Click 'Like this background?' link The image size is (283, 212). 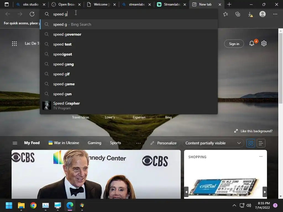[253, 131]
